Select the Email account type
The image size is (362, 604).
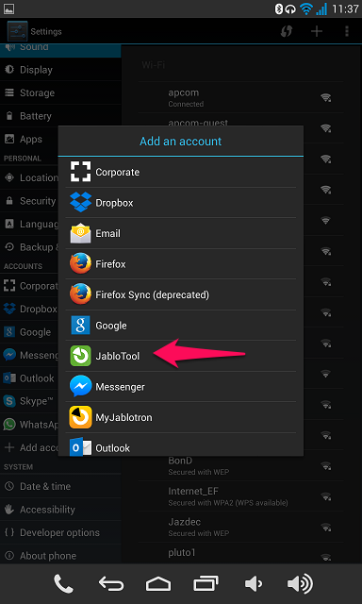tap(180, 233)
